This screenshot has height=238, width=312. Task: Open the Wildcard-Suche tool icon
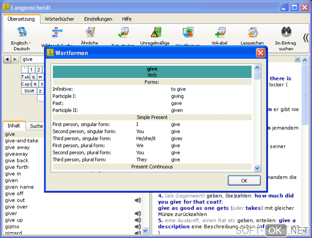(57, 32)
